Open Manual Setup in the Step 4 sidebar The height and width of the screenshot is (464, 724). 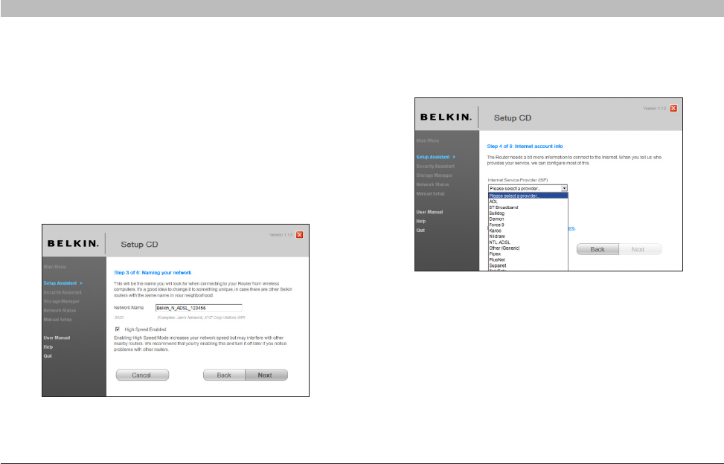tap(430, 194)
